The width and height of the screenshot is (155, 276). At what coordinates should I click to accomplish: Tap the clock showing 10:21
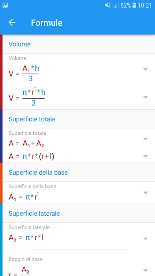pos(145,6)
